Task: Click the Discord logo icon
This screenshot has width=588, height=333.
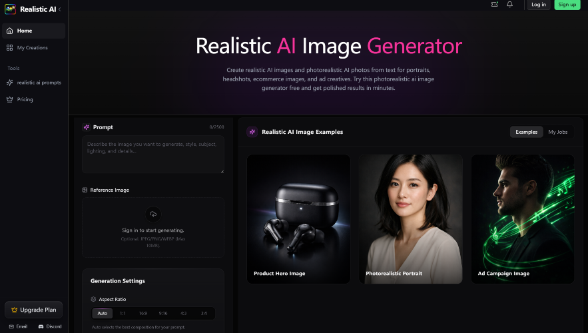Action: [x=41, y=326]
